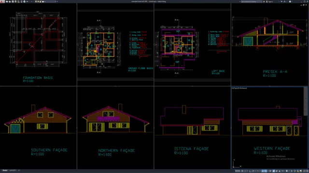The width and height of the screenshot is (309, 173).
Task: Expand object snap settings dropdown arrow
Action: click(x=268, y=171)
